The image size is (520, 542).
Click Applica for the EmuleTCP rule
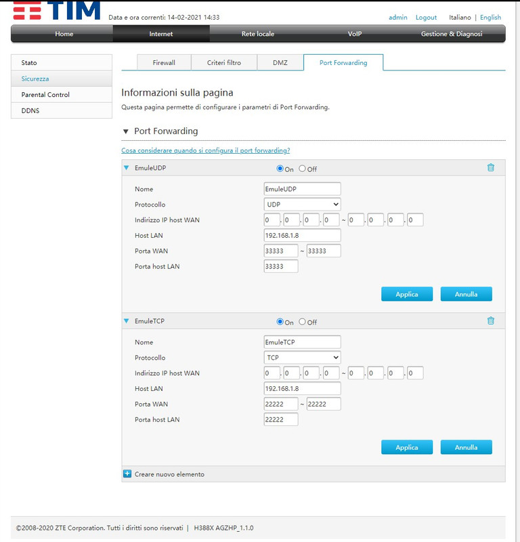407,447
